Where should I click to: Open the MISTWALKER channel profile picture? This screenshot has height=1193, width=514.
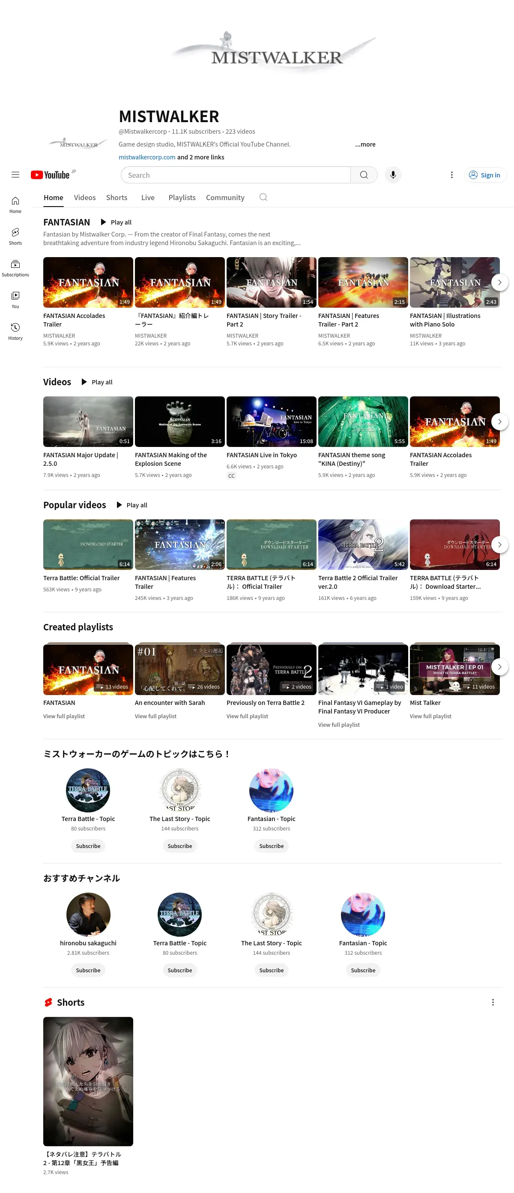click(x=79, y=144)
